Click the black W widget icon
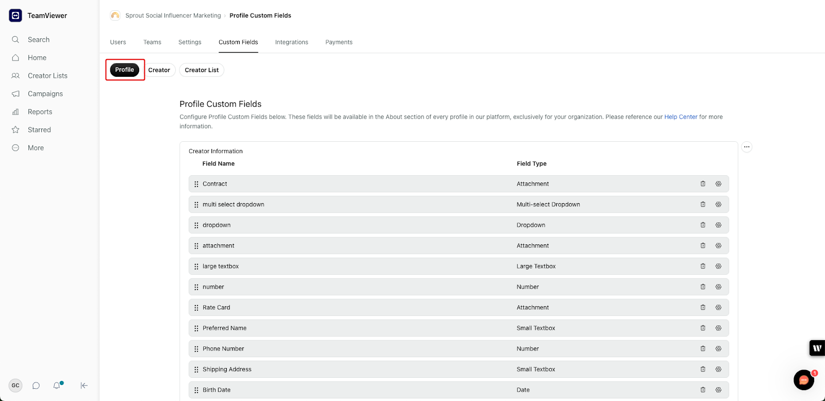Screen dimensions: 825x401 [817, 348]
